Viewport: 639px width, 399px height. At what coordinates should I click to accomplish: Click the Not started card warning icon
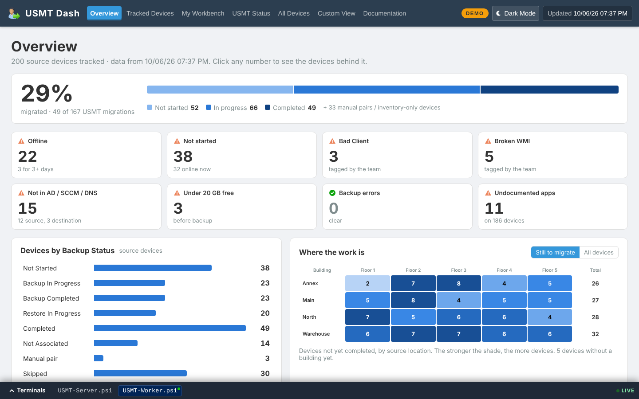coord(177,141)
